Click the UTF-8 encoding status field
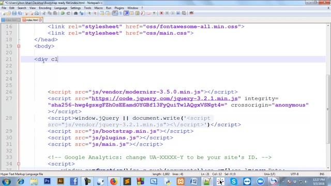The height and width of the screenshot is (186, 331). coord(294,174)
